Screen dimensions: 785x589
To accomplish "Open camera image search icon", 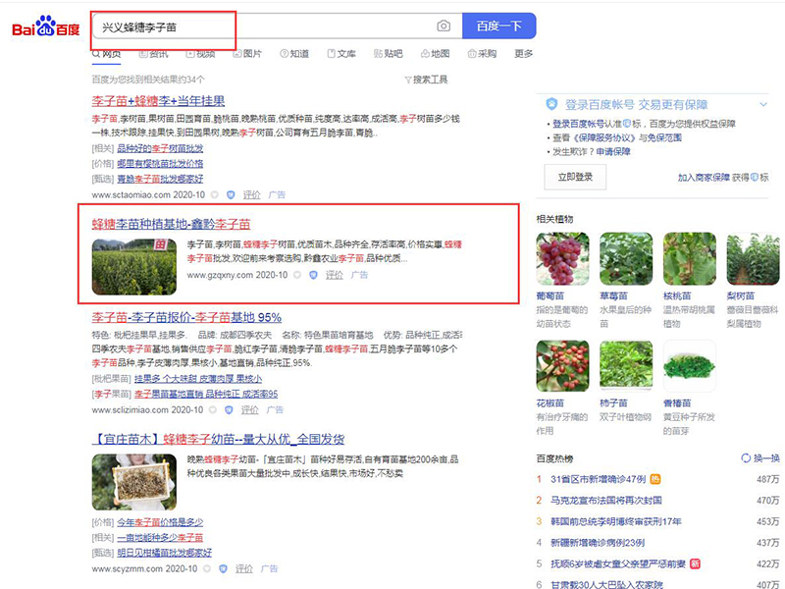I will pyautogui.click(x=444, y=27).
